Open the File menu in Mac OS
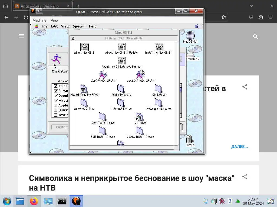Image resolution: width=277 pixels, height=207 pixels. (45, 26)
